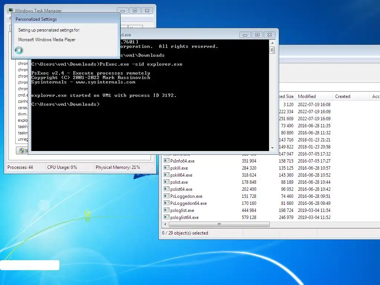Image resolution: width=380 pixels, height=285 pixels.
Task: Sort file list by Packed Size column
Action: (x=287, y=96)
